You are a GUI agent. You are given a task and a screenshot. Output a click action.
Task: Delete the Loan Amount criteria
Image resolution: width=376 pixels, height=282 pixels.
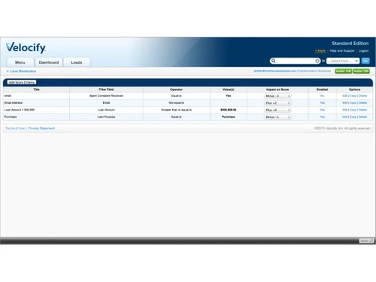(362, 110)
